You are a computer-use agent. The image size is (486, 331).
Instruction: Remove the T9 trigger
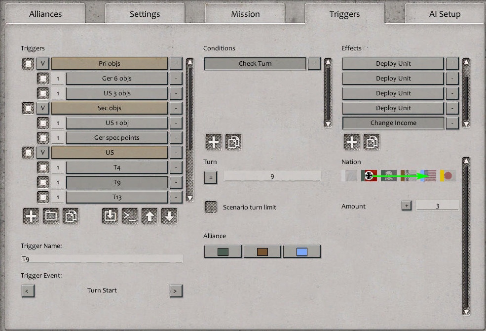(176, 182)
